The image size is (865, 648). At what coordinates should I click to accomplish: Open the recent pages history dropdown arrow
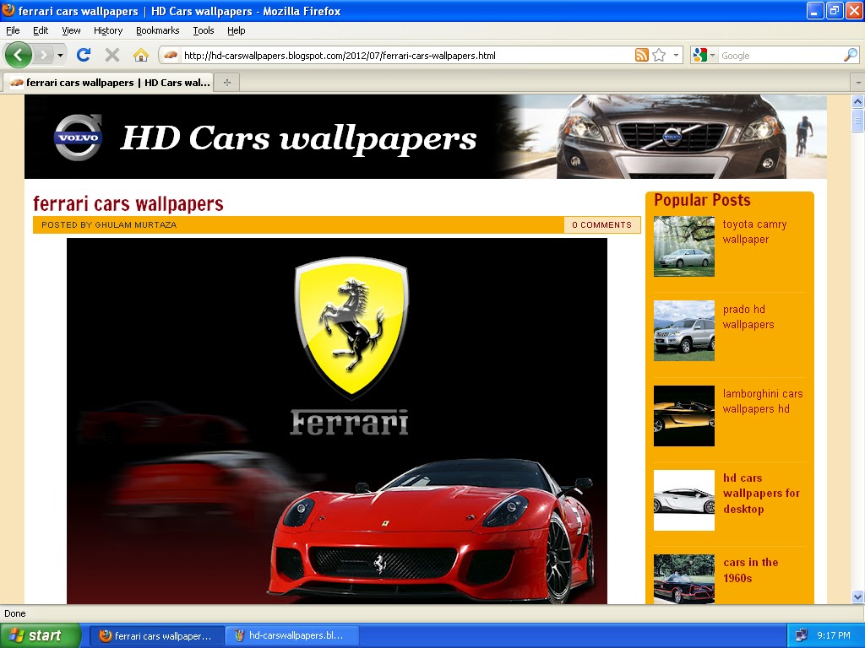(x=60, y=55)
